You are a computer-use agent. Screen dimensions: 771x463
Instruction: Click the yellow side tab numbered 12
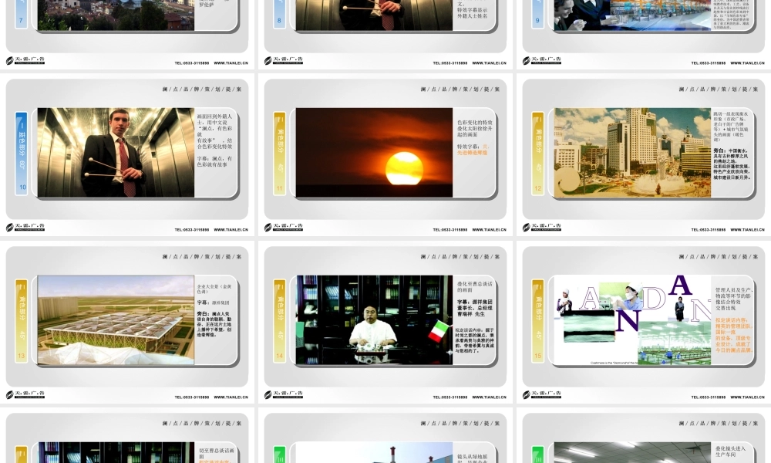pyautogui.click(x=537, y=154)
